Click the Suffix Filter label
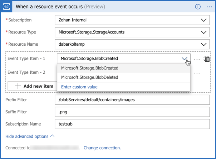Viewport: 216px width, 159px height. (x=16, y=112)
